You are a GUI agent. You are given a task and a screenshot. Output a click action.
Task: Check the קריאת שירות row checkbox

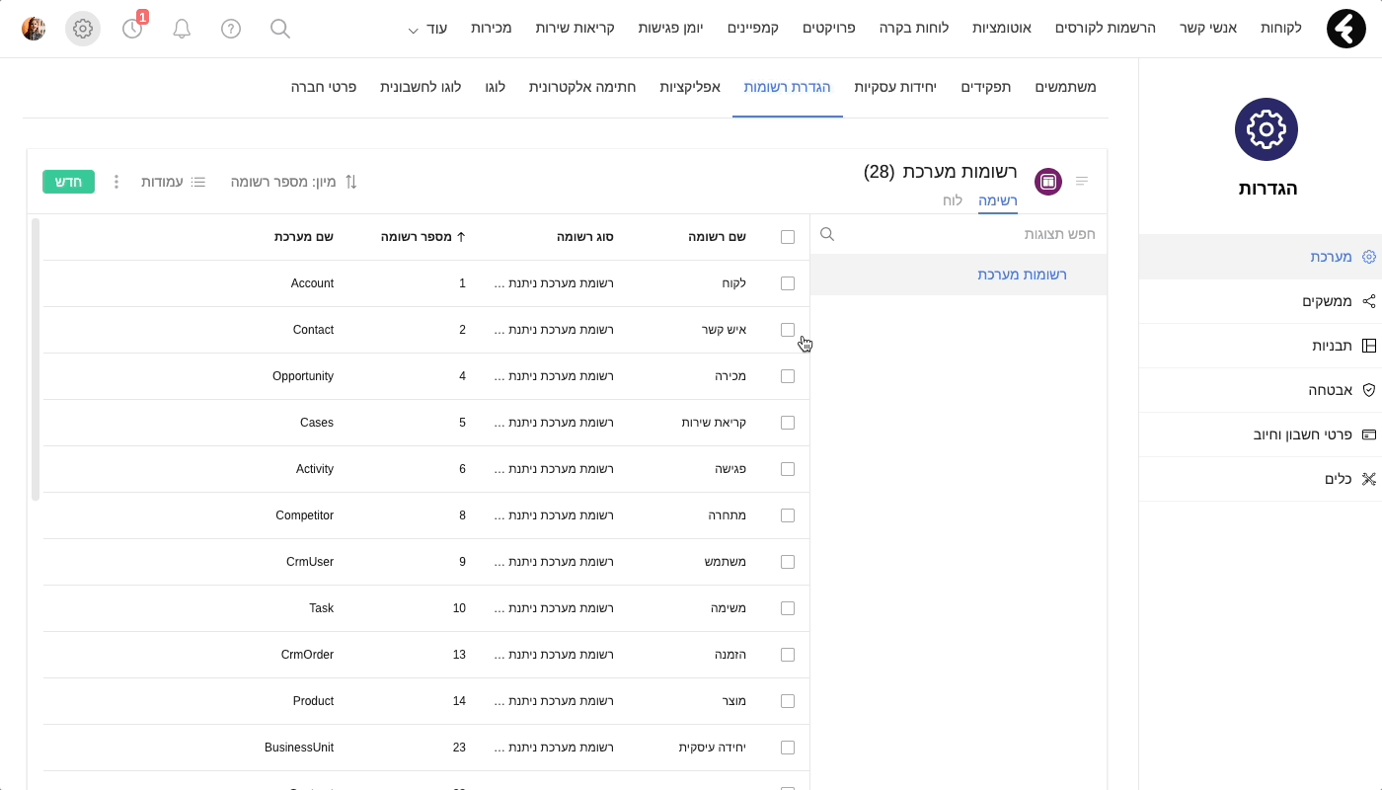[x=788, y=423]
